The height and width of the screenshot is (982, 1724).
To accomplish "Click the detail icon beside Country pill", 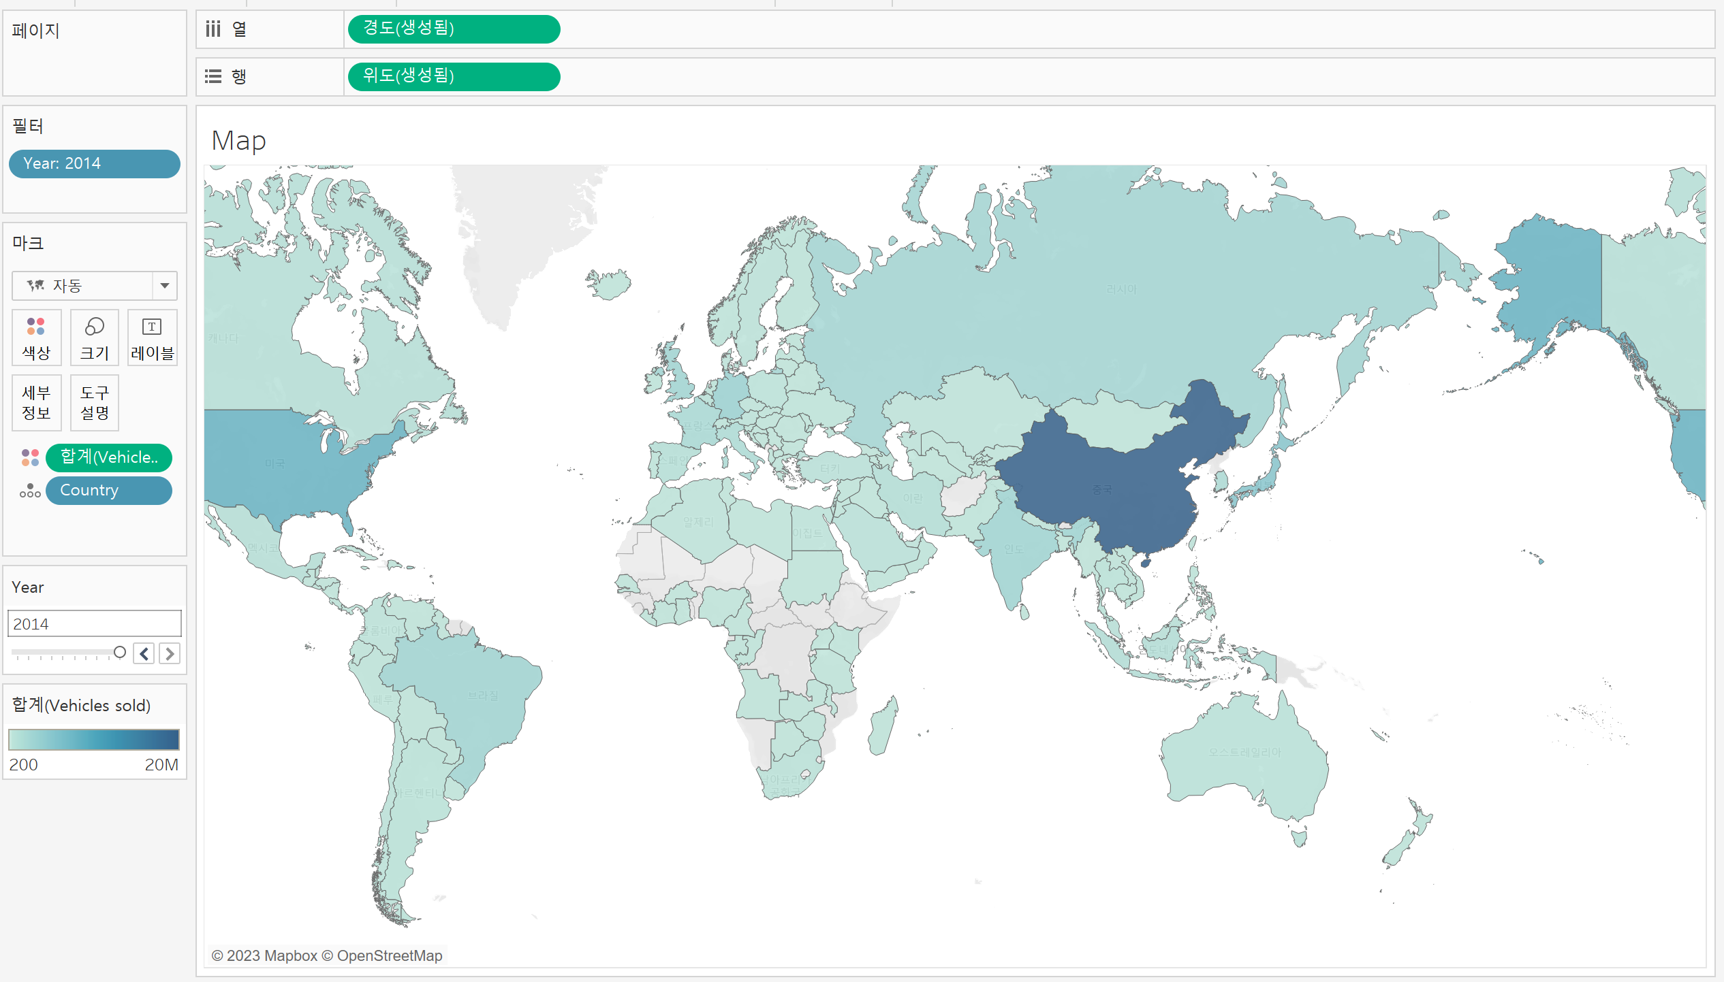I will click(30, 491).
